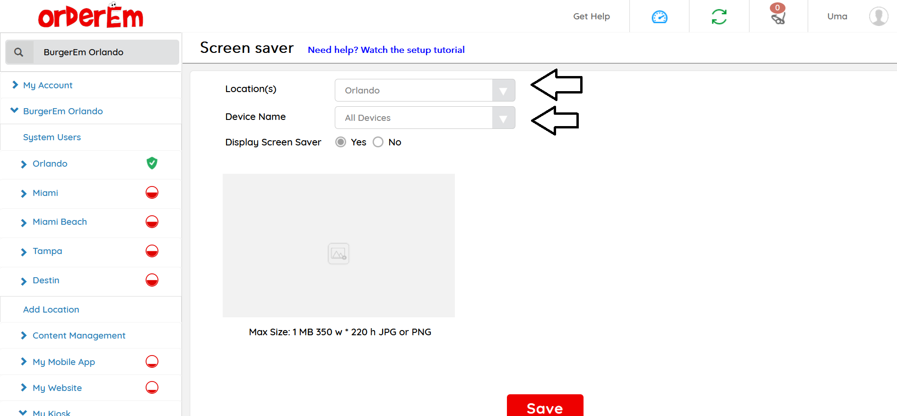Screen dimensions: 897x416
Task: Click the red status icon beside My Website
Action: pyautogui.click(x=152, y=388)
